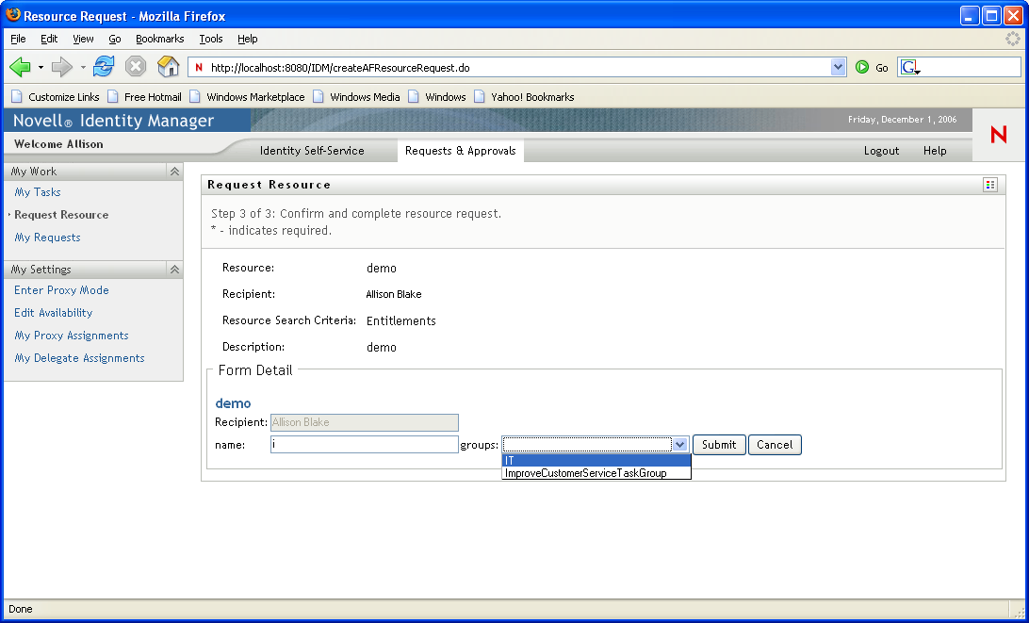Screen dimensions: 1029x623
Task: Click the green Back arrow
Action: pyautogui.click(x=21, y=67)
